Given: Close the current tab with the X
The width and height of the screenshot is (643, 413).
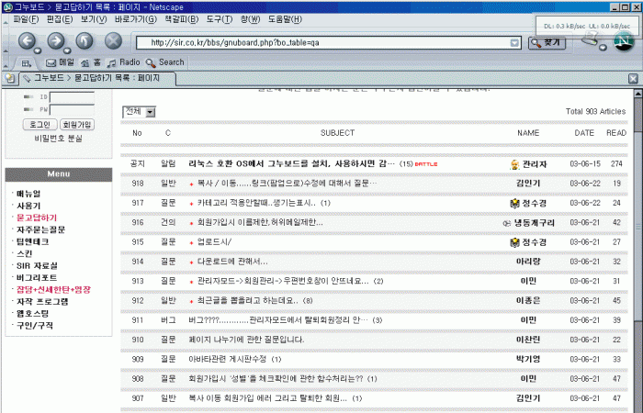Looking at the screenshot, I should [x=633, y=79].
